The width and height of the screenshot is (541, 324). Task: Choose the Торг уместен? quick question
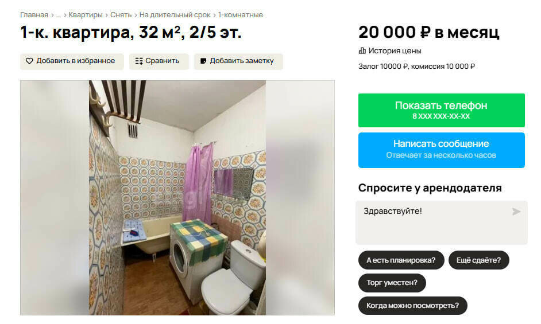pyautogui.click(x=392, y=283)
